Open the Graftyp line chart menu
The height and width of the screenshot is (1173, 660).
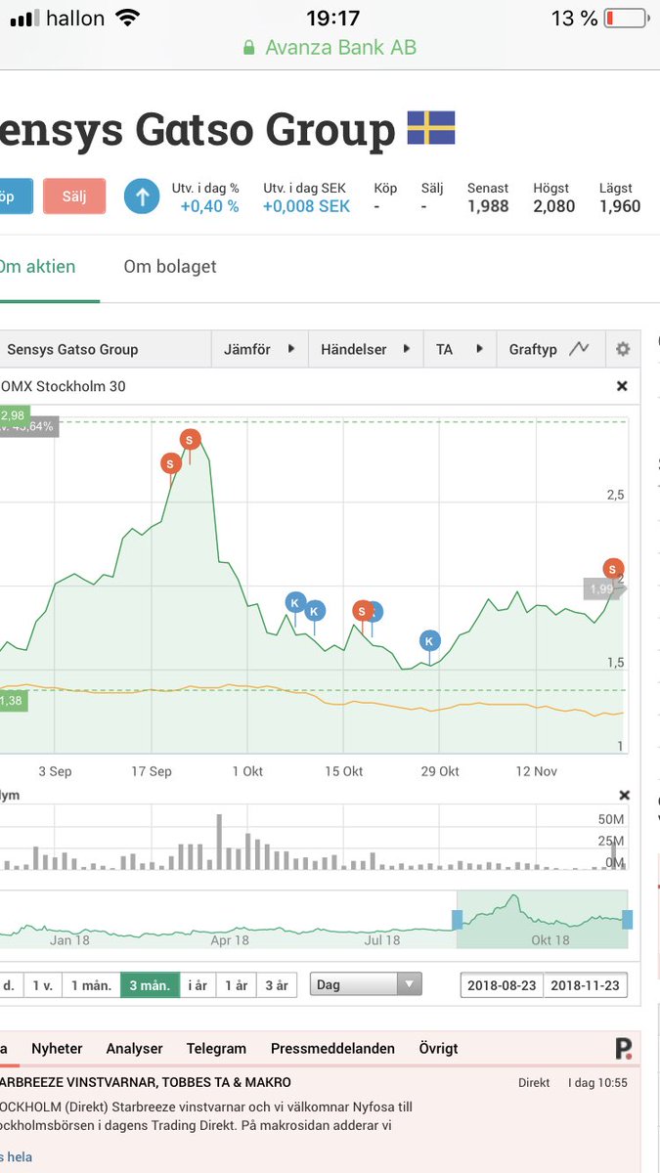coord(549,349)
